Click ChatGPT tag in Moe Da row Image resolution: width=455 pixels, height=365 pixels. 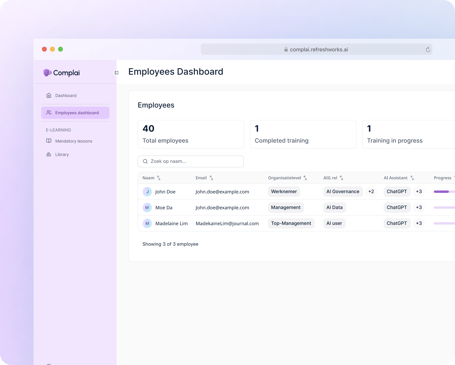click(397, 207)
